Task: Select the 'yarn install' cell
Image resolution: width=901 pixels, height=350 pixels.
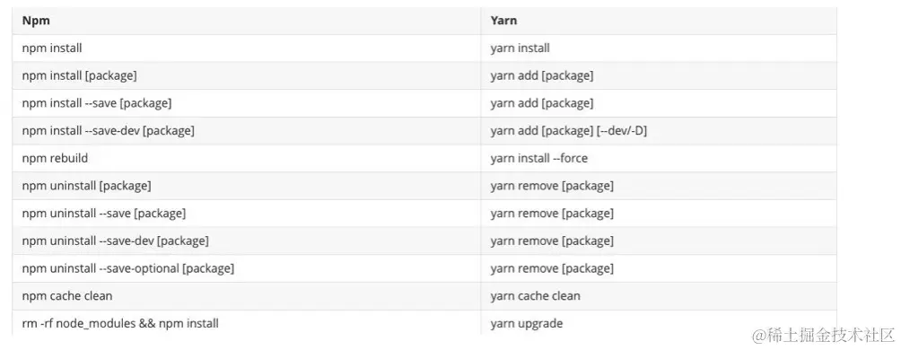Action: pos(659,48)
